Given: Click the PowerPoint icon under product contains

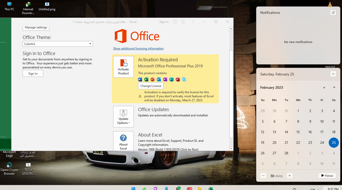Looking at the screenshot, I should [x=153, y=79].
